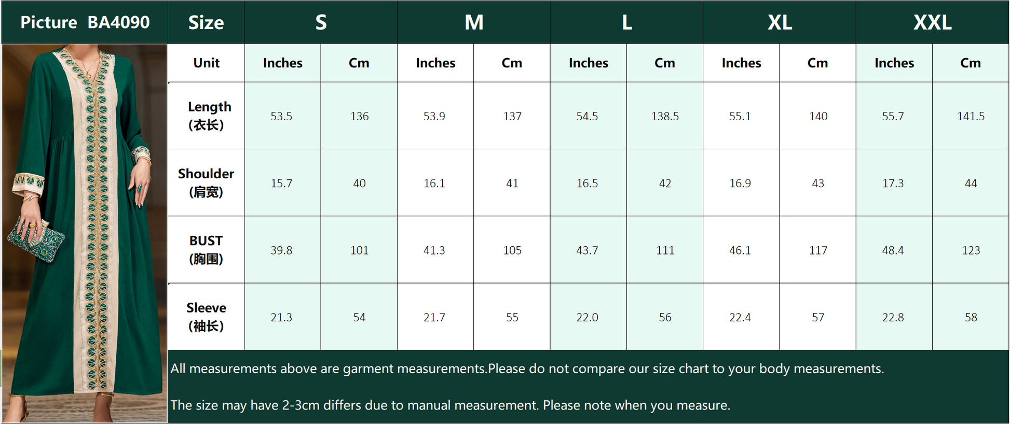
Task: Select the S size column header
Action: coord(321,22)
